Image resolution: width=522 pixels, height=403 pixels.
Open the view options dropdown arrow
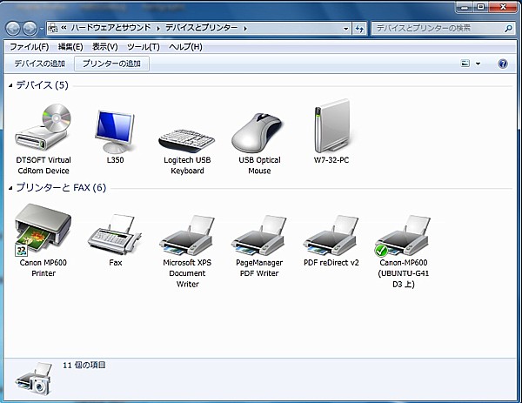tap(478, 64)
